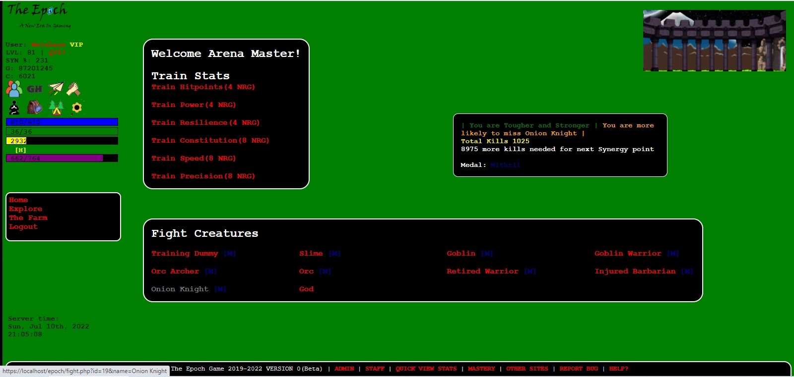
Task: Select The Farm from navigation menu
Action: [x=28, y=218]
